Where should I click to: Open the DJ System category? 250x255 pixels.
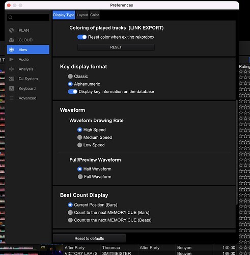point(28,79)
